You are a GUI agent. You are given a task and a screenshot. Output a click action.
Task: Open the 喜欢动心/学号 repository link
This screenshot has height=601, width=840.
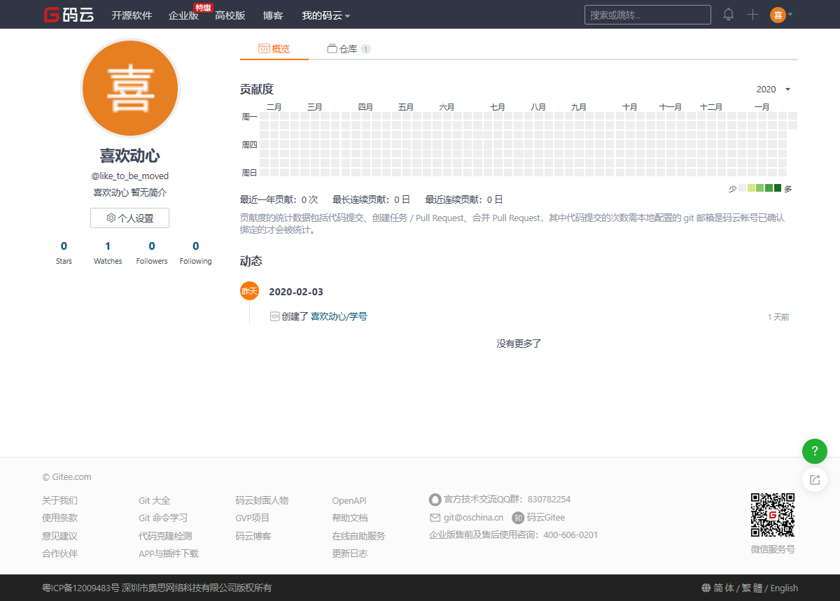pyautogui.click(x=339, y=316)
